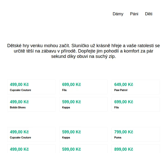Screen dimensions: 163x153
Task: Click the 799,00 Kč price
Action: click(x=124, y=132)
